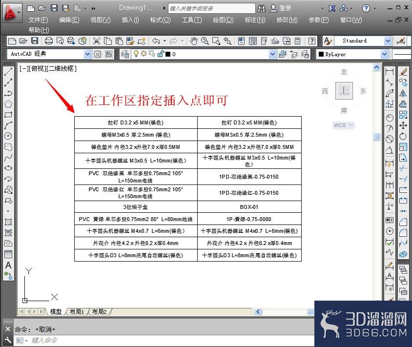Click the Workspace settings gear icon
This screenshot has height=347, width=412.
98,54
